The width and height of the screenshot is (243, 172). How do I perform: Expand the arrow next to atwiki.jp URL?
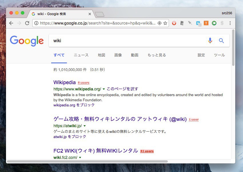tap(84, 126)
